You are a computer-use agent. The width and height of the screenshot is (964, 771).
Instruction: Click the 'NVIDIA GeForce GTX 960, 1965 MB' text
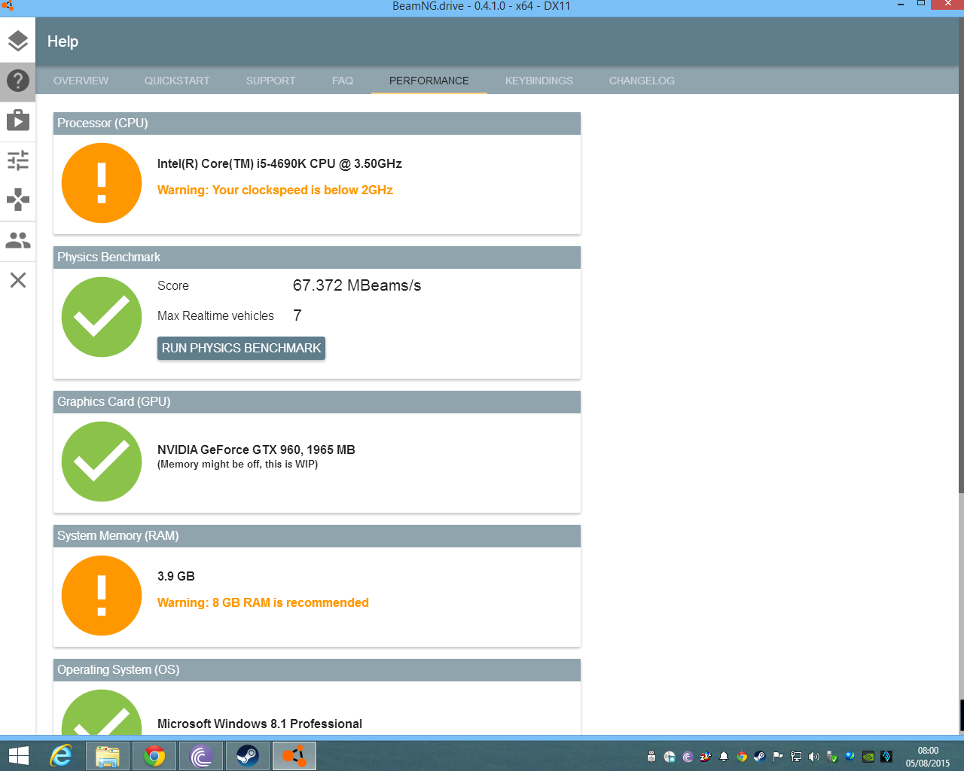[256, 449]
